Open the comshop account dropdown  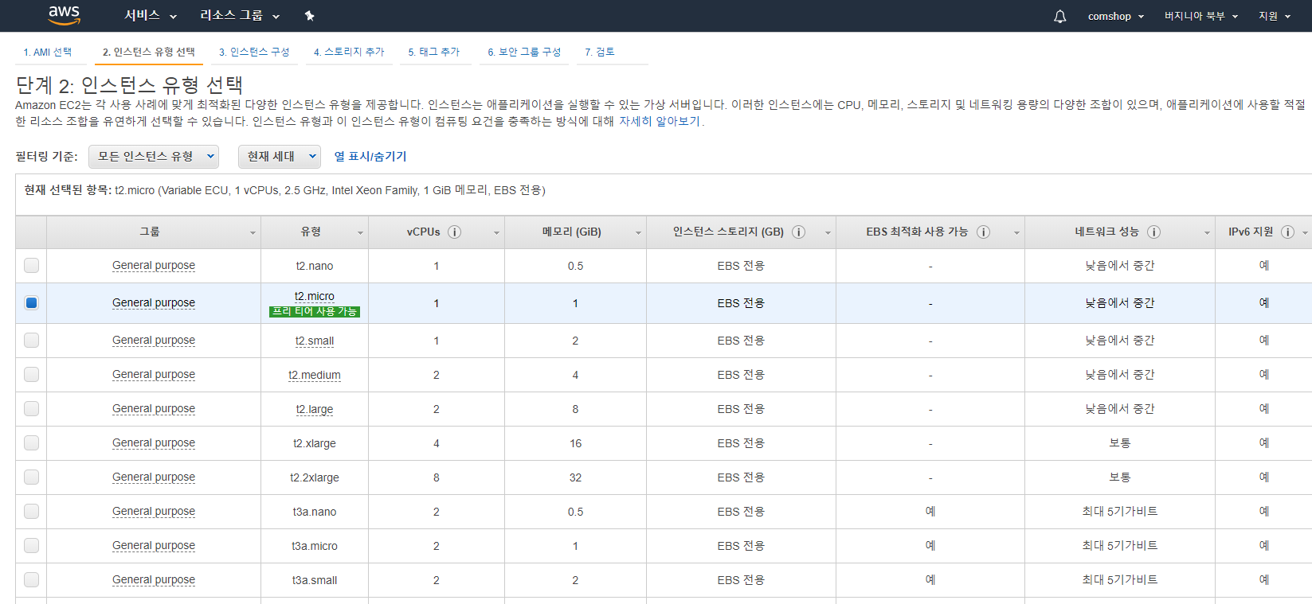coord(1116,16)
